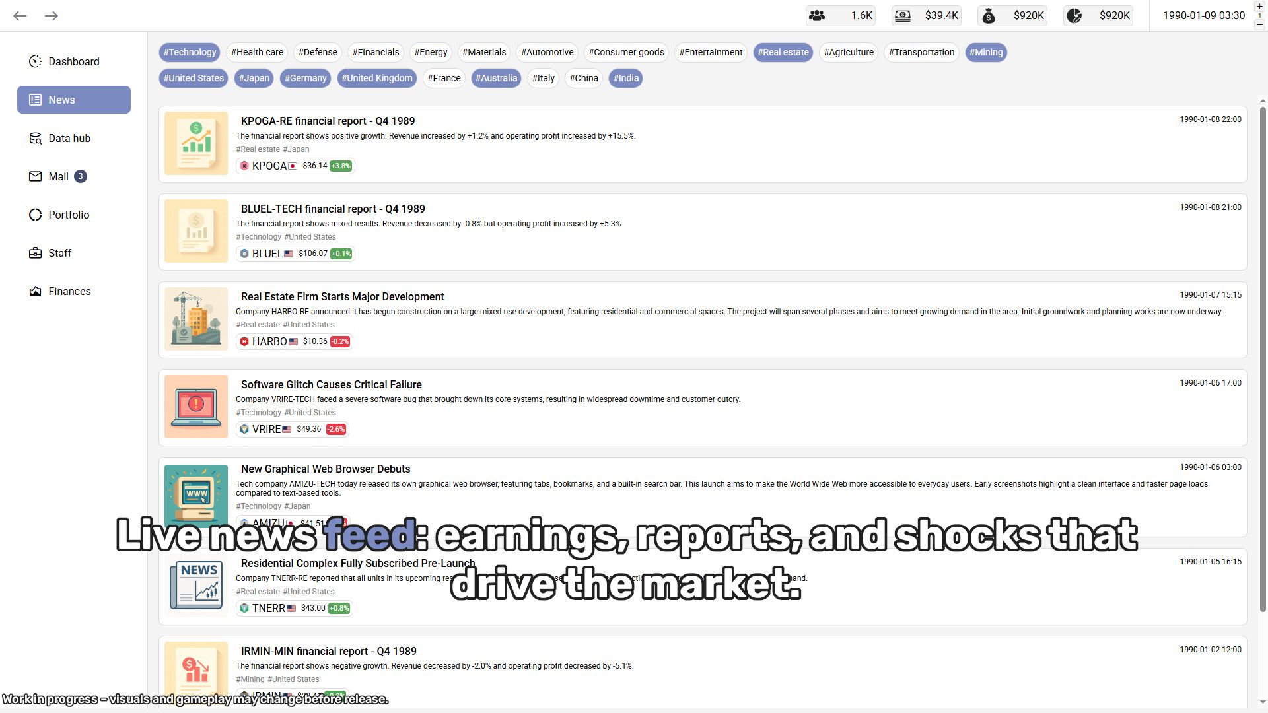Open the KPOGA-RE financial report article
The height and width of the screenshot is (713, 1268).
328,121
